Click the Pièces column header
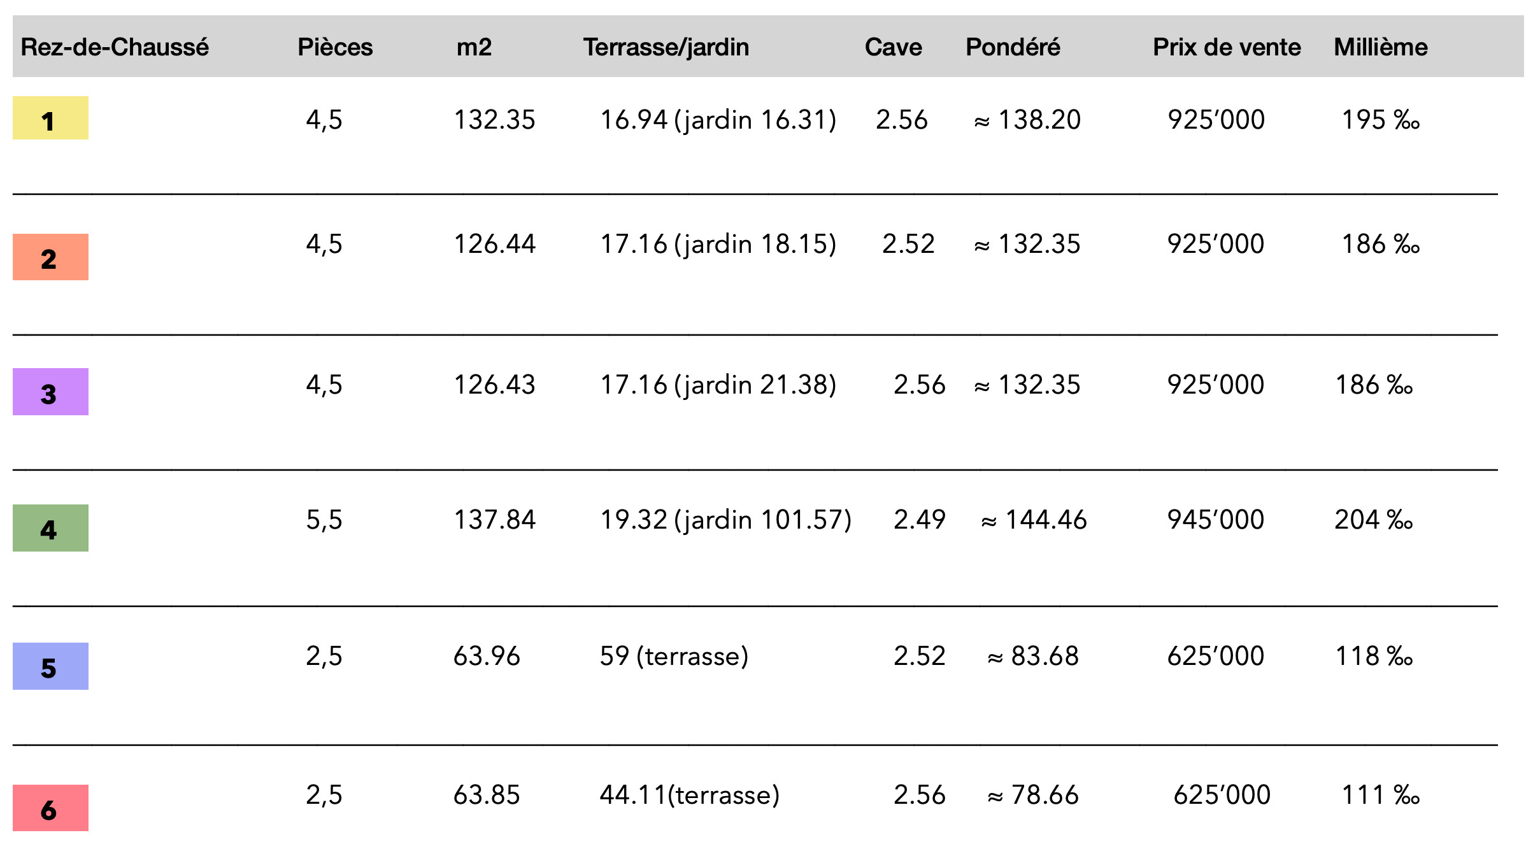The image size is (1540, 842). pyautogui.click(x=335, y=47)
